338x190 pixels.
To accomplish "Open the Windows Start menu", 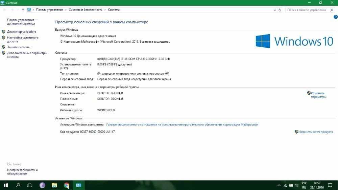I will (6, 185).
